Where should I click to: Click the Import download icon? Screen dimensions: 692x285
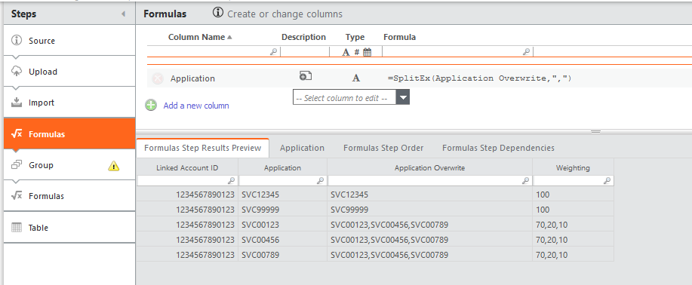coord(17,103)
